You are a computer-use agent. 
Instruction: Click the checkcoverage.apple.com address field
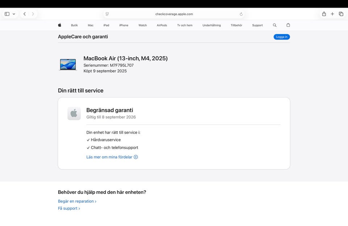pos(174,14)
